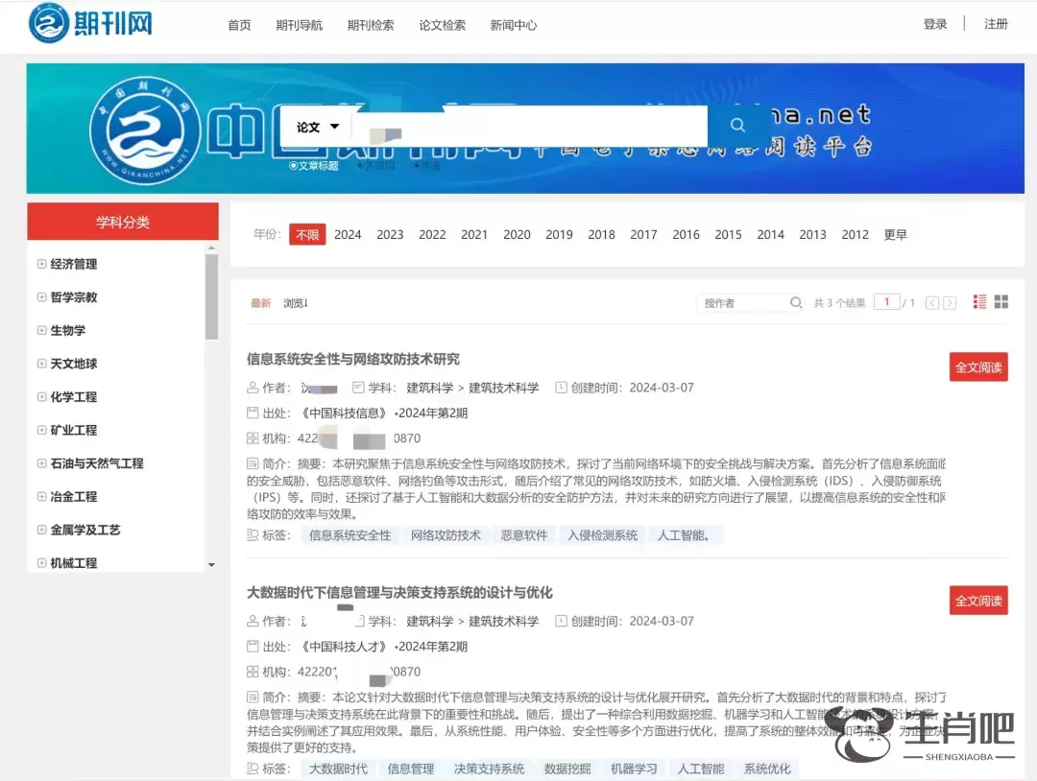Switch to grid view layout

pos(1001,302)
